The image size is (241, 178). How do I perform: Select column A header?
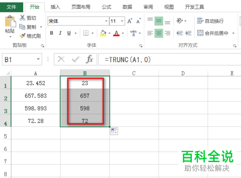coord(36,73)
